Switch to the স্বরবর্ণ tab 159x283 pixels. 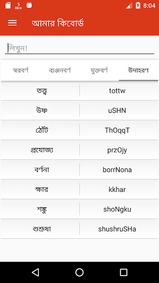21,70
